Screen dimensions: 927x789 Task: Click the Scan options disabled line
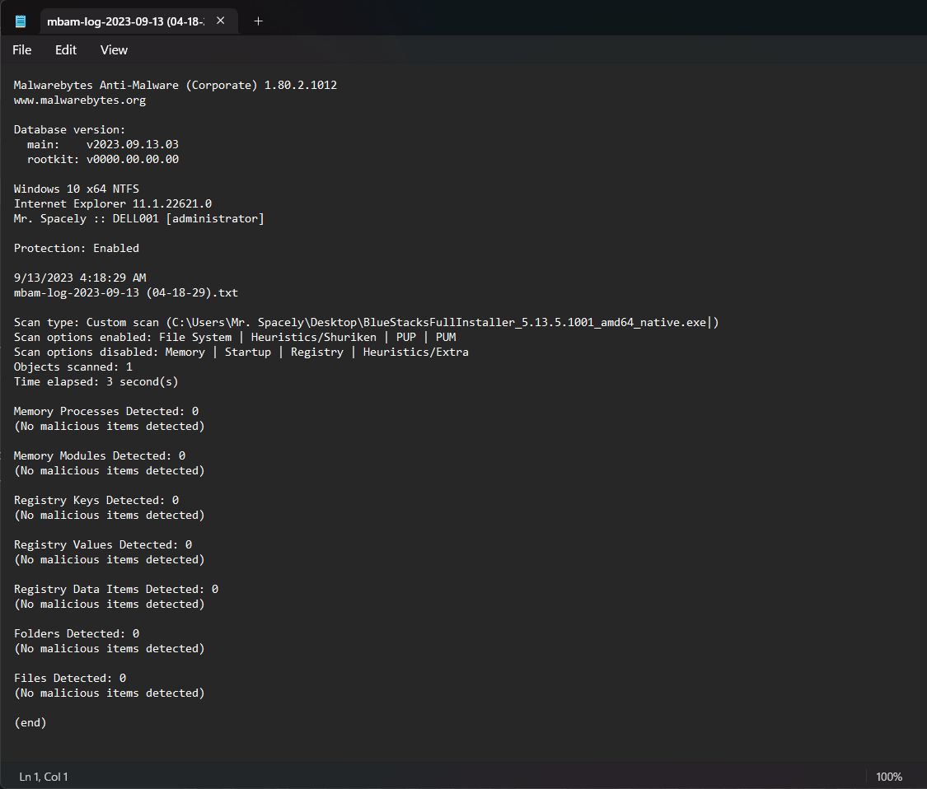[x=241, y=352]
